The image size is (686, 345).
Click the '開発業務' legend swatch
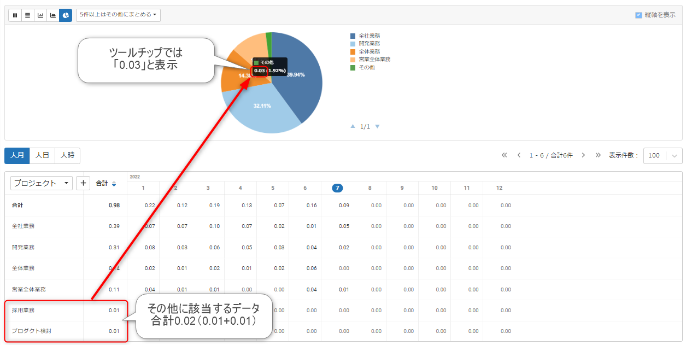(353, 43)
